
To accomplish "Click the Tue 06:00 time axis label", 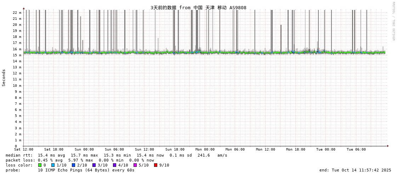I will click(x=356, y=149).
